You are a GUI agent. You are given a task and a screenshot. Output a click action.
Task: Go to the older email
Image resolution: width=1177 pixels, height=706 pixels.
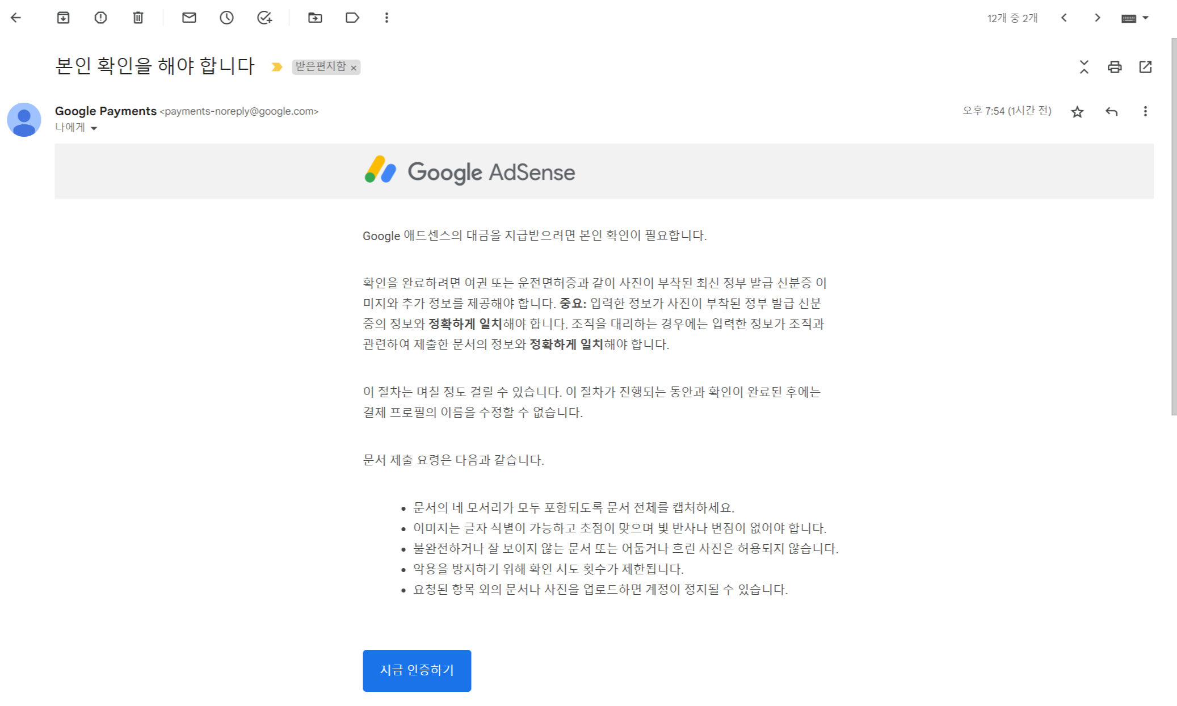[1098, 18]
